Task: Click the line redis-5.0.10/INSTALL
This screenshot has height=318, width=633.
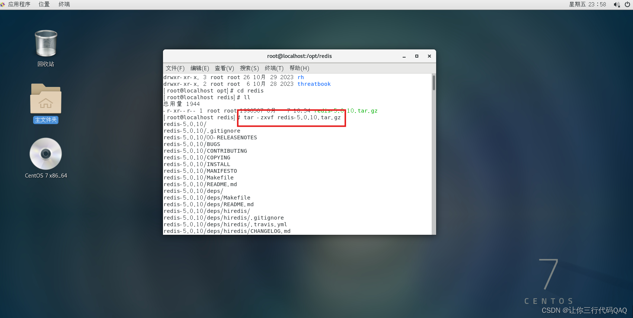Action: 197,165
